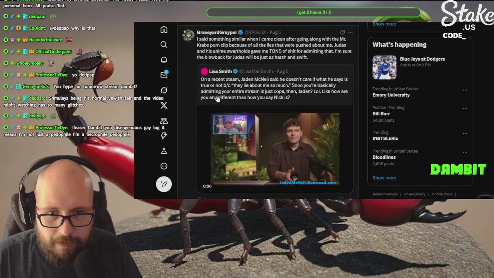Screen dimensions: 494x278
Task: Open the Bill Barr trend
Action: coord(381,114)
